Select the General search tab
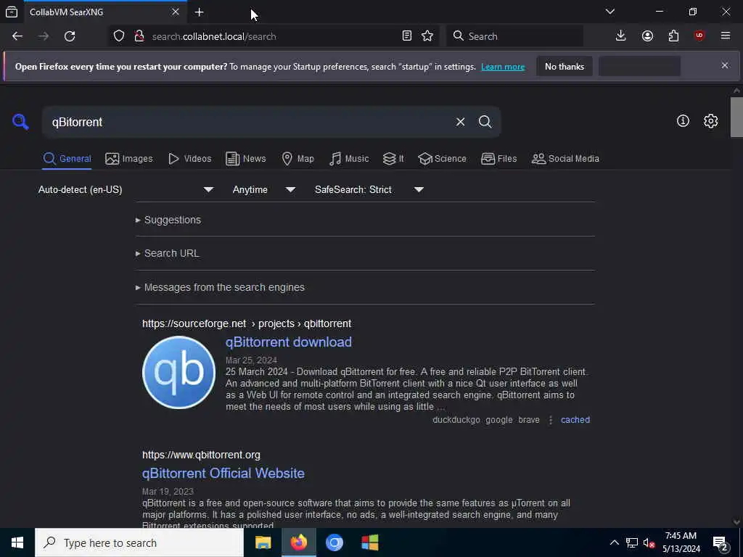The width and height of the screenshot is (743, 557). [67, 159]
